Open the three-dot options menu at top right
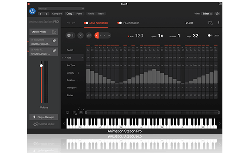 219,23
